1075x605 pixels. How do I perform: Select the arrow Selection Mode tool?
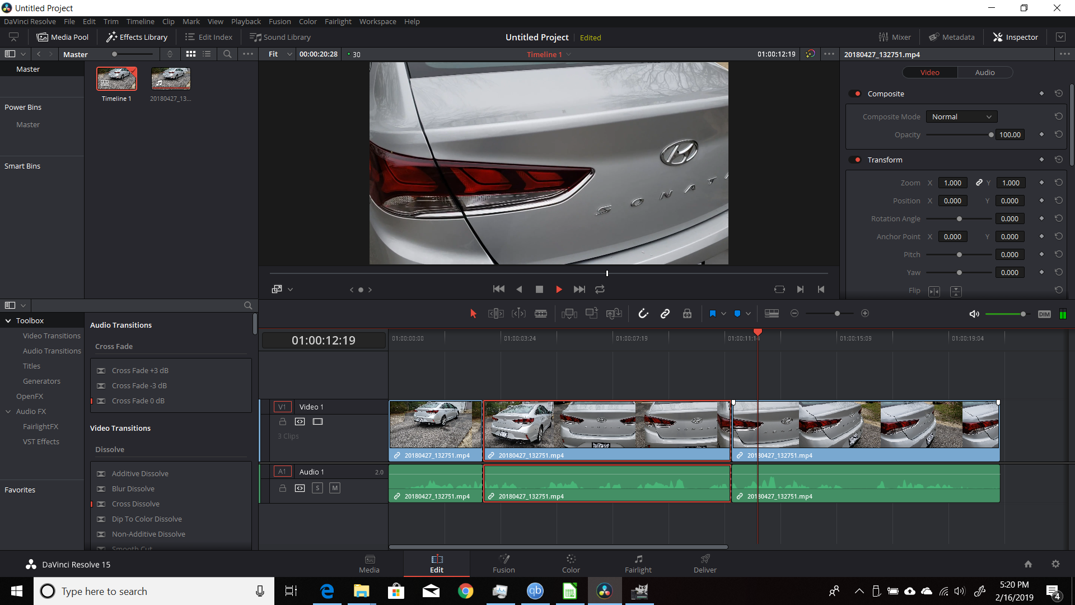point(473,314)
